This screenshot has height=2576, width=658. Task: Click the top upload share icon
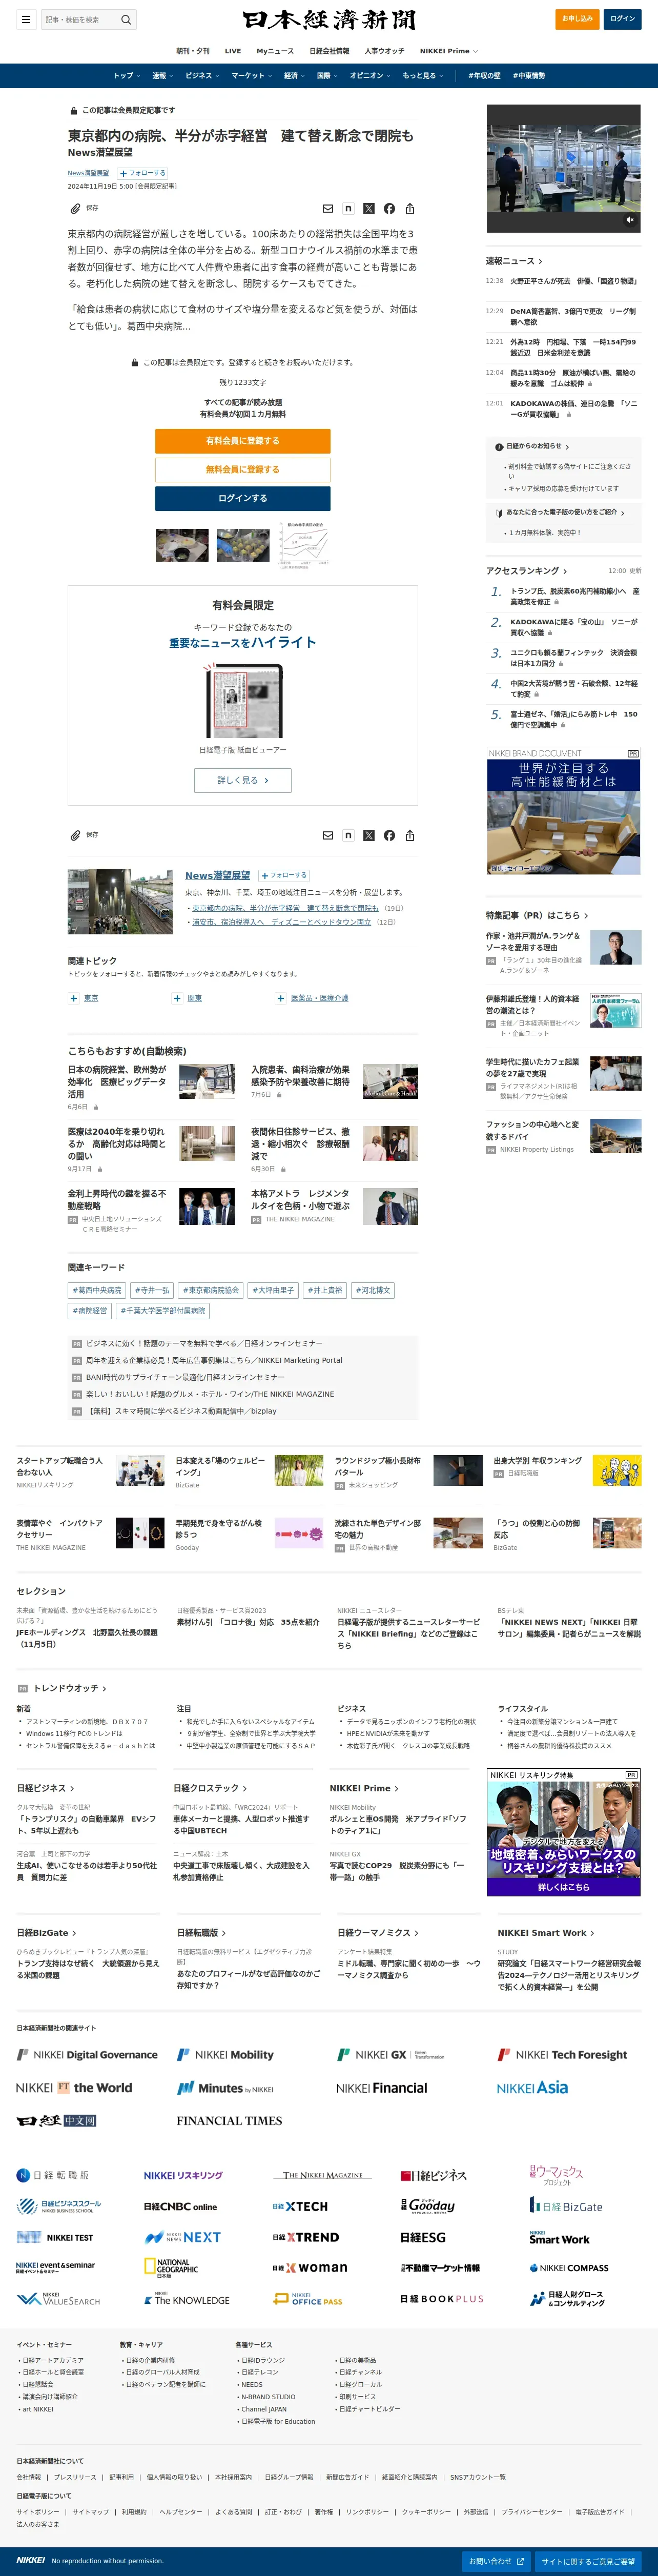tap(410, 208)
